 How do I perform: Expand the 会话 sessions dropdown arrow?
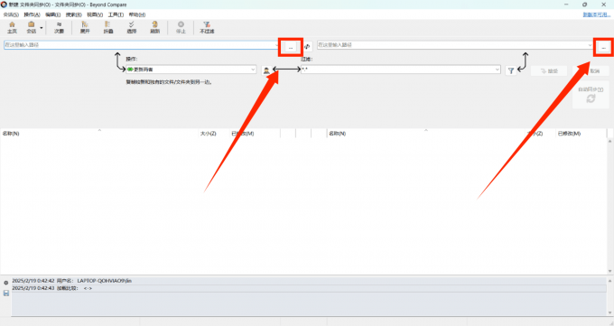click(x=42, y=28)
